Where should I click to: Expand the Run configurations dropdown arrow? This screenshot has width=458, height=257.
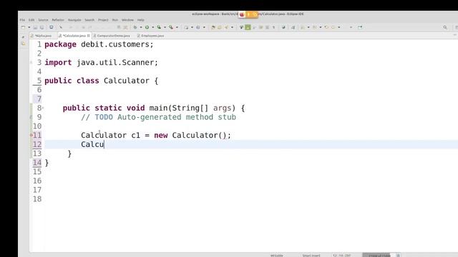[x=152, y=27]
